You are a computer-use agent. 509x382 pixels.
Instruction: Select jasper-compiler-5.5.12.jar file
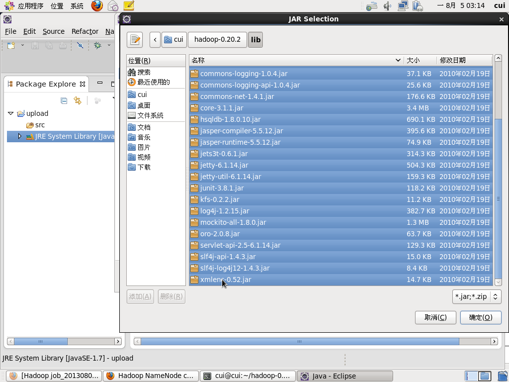point(341,131)
